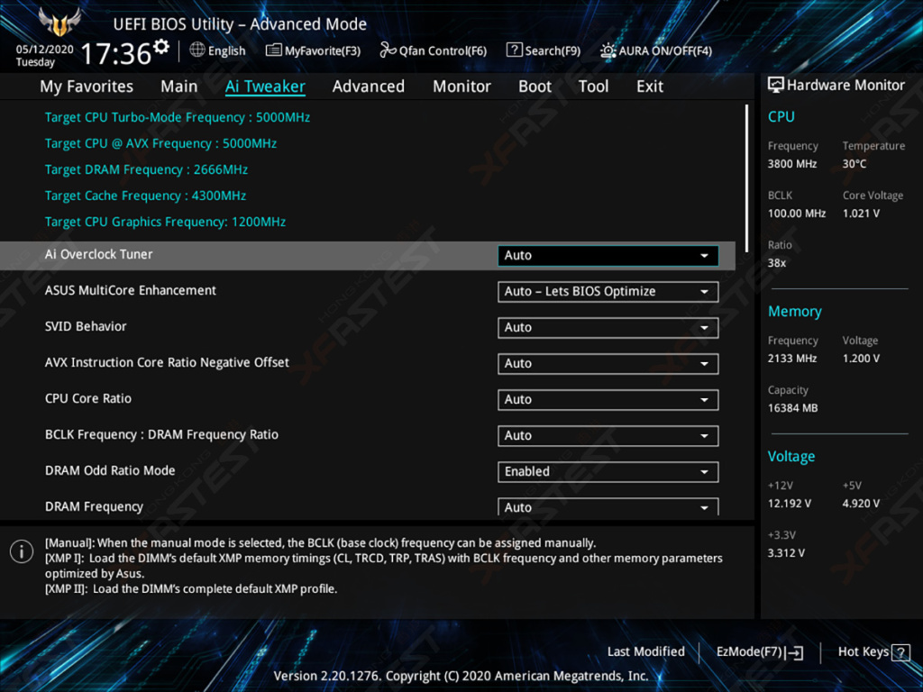Screen dimensions: 923x692
Task: Click the gear icon beside the clock
Action: (x=161, y=46)
